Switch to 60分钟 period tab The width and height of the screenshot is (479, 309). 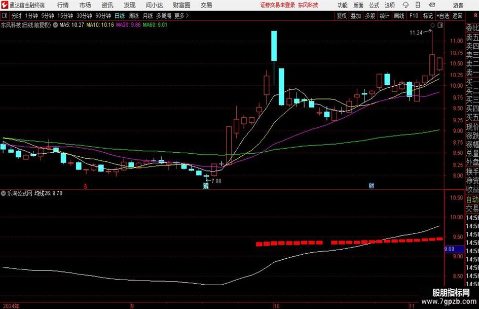103,16
